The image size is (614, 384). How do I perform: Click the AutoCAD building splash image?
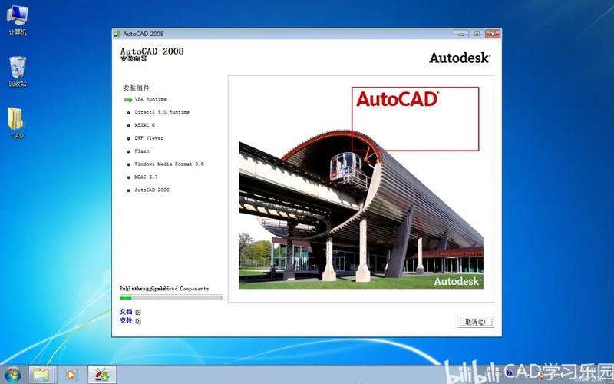361,188
